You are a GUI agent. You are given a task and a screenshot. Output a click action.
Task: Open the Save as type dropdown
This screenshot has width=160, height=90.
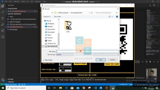pyautogui.click(x=118, y=54)
